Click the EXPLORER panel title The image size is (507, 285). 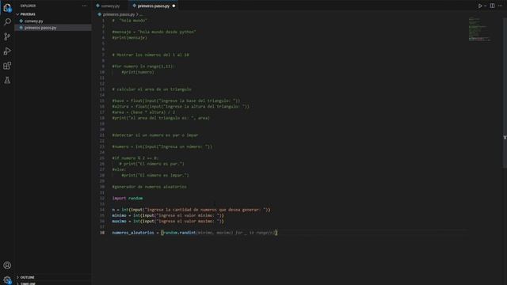tap(28, 6)
